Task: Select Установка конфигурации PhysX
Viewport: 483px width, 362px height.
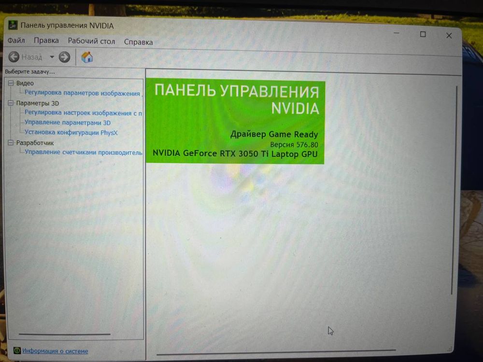Action: point(71,132)
